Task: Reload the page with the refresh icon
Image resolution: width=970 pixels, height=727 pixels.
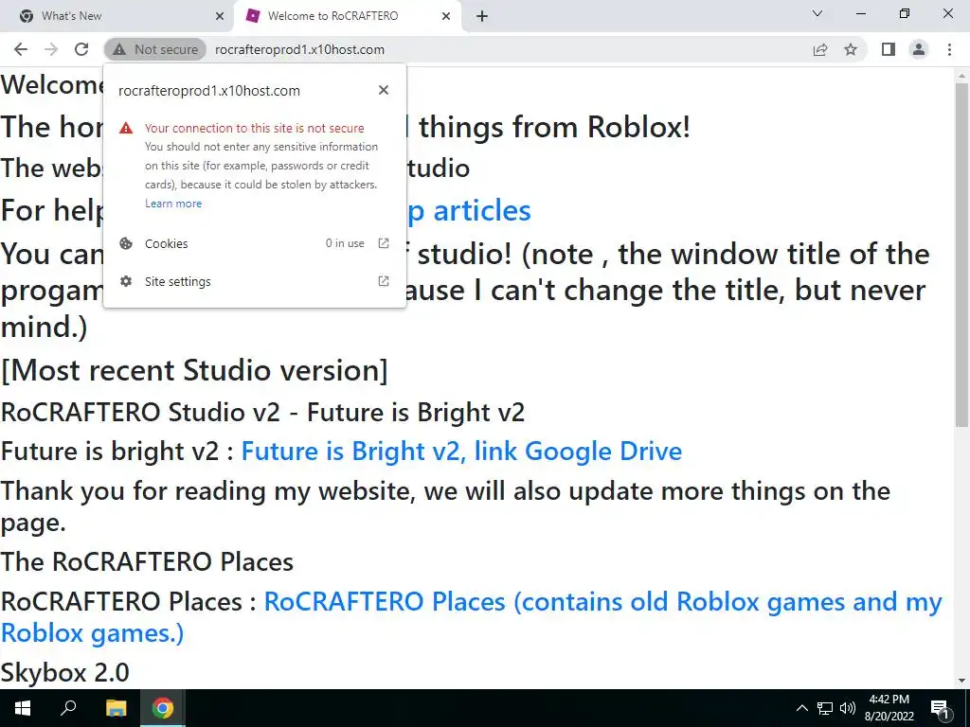Action: [x=81, y=49]
